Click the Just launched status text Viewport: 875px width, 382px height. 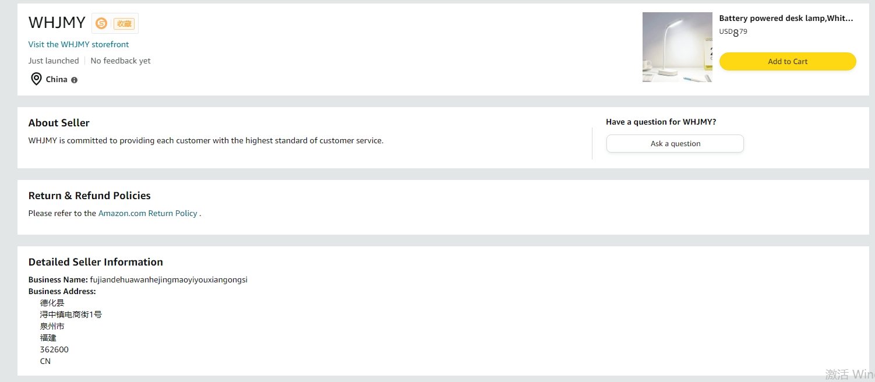(x=54, y=61)
